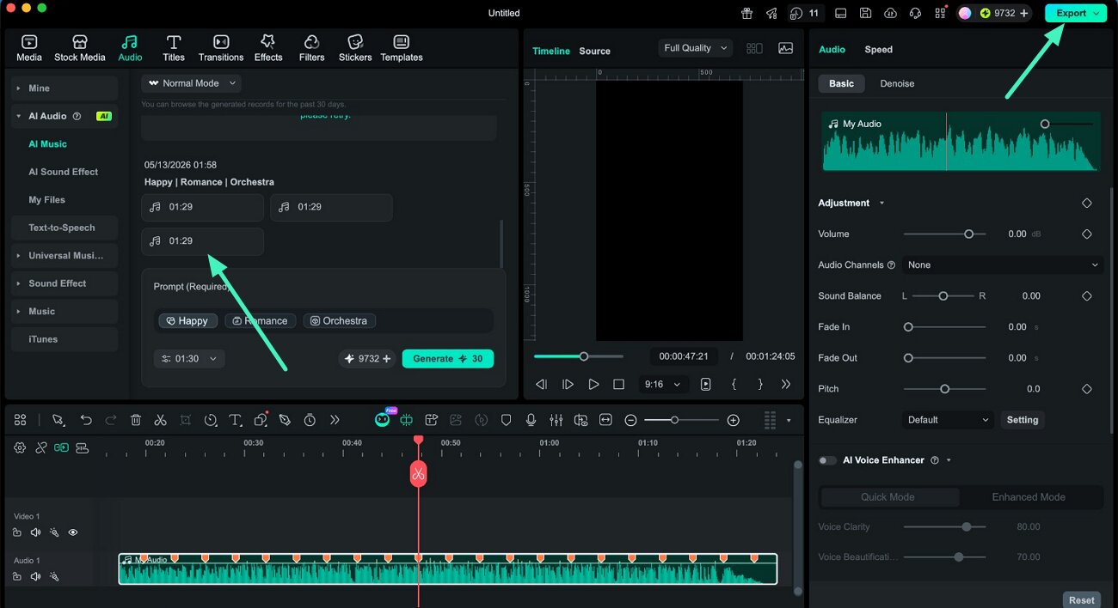Save project with floppy disk icon
1118x608 pixels.
(865, 13)
